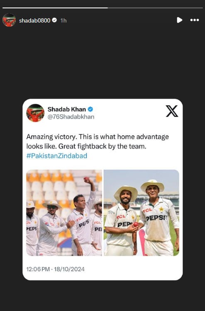
Task: Click the story play button
Action: tap(179, 20)
